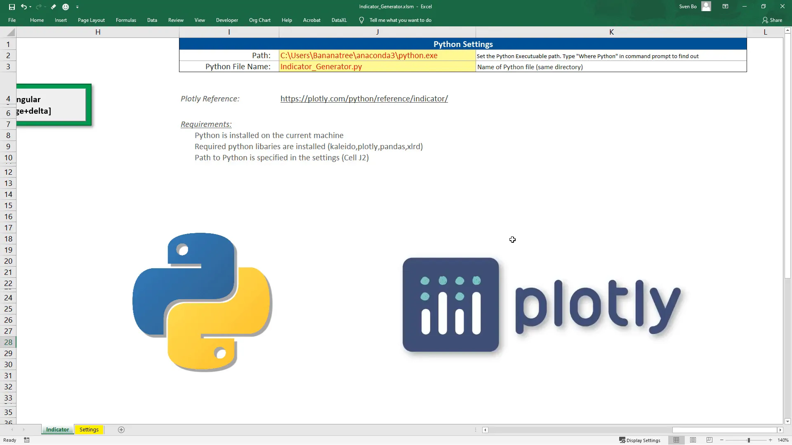Open the Customize Quick Access Toolbar menu
Viewport: 792px width, 445px height.
point(78,7)
